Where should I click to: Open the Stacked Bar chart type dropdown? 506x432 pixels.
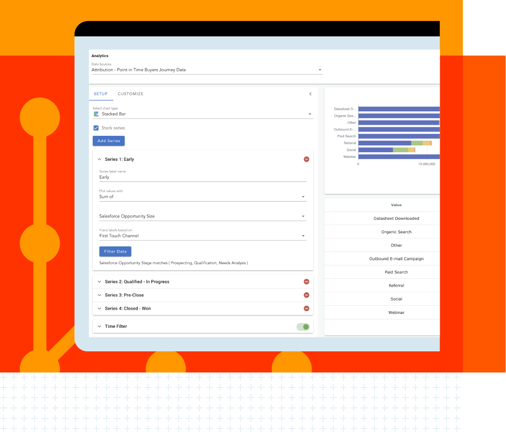[x=203, y=114]
